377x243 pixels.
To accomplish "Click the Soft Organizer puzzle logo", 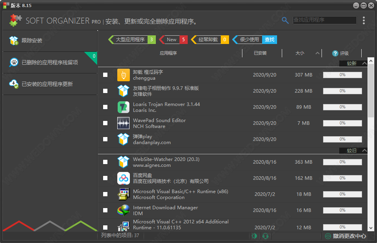I will [x=15, y=20].
